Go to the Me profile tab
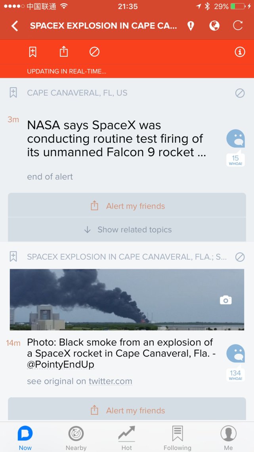This screenshot has height=452, width=254. click(228, 437)
